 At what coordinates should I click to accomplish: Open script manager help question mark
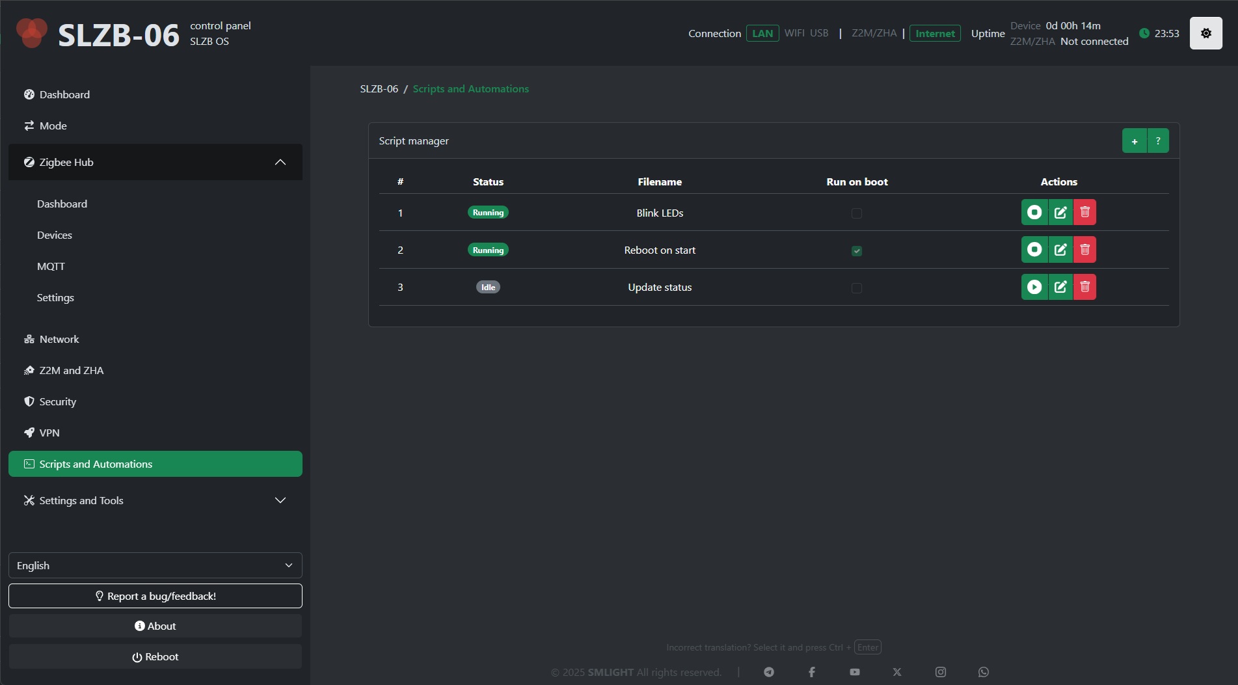[1158, 141]
